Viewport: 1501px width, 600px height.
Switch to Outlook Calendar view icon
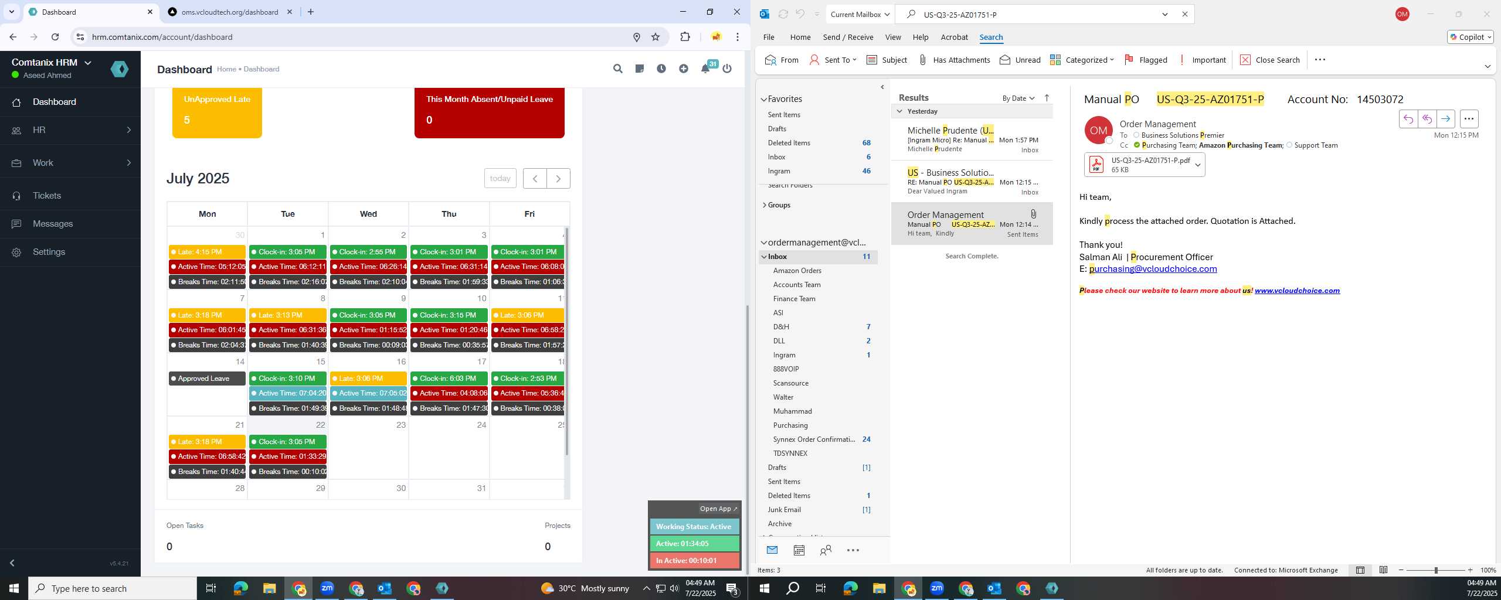click(x=799, y=550)
